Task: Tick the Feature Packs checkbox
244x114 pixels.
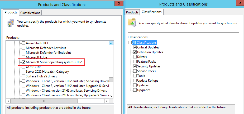Action: [135, 62]
